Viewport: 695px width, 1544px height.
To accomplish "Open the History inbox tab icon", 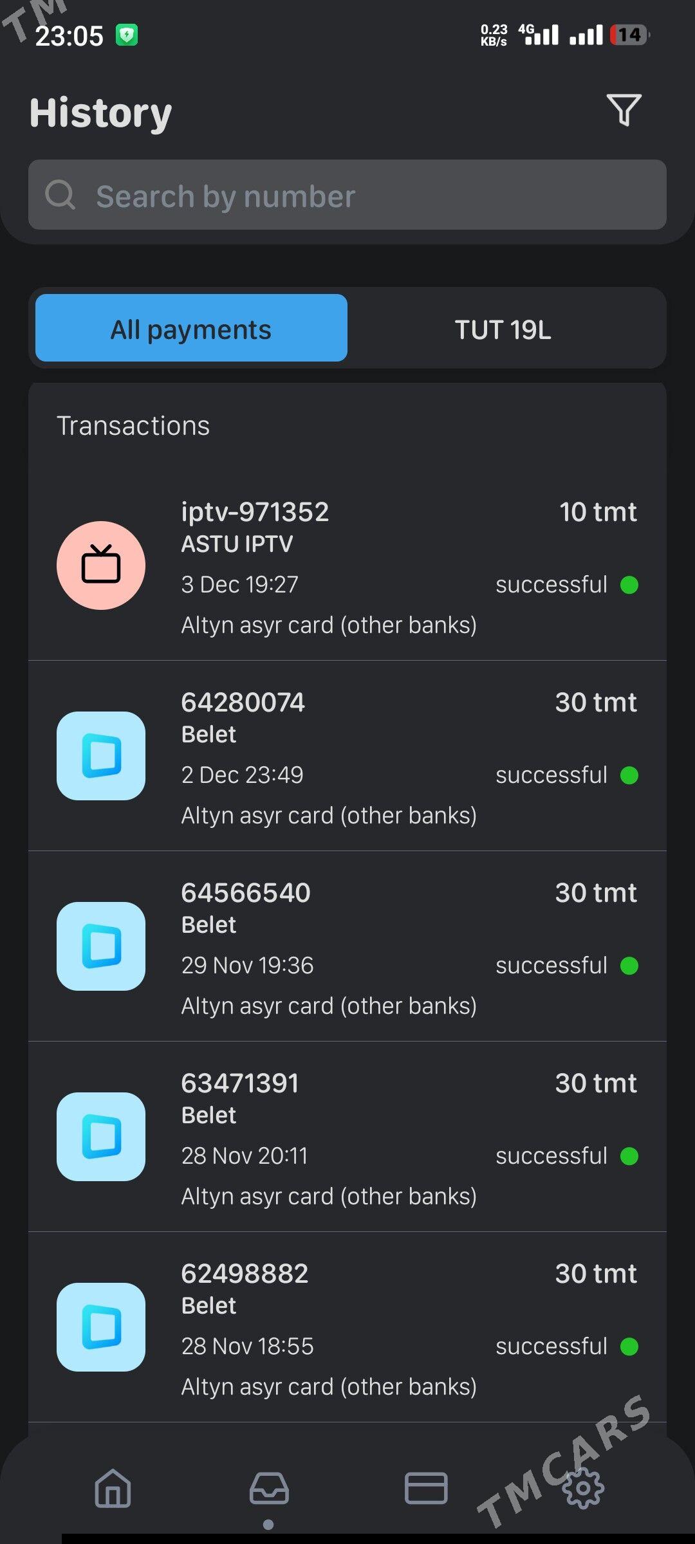I will coord(269,1488).
